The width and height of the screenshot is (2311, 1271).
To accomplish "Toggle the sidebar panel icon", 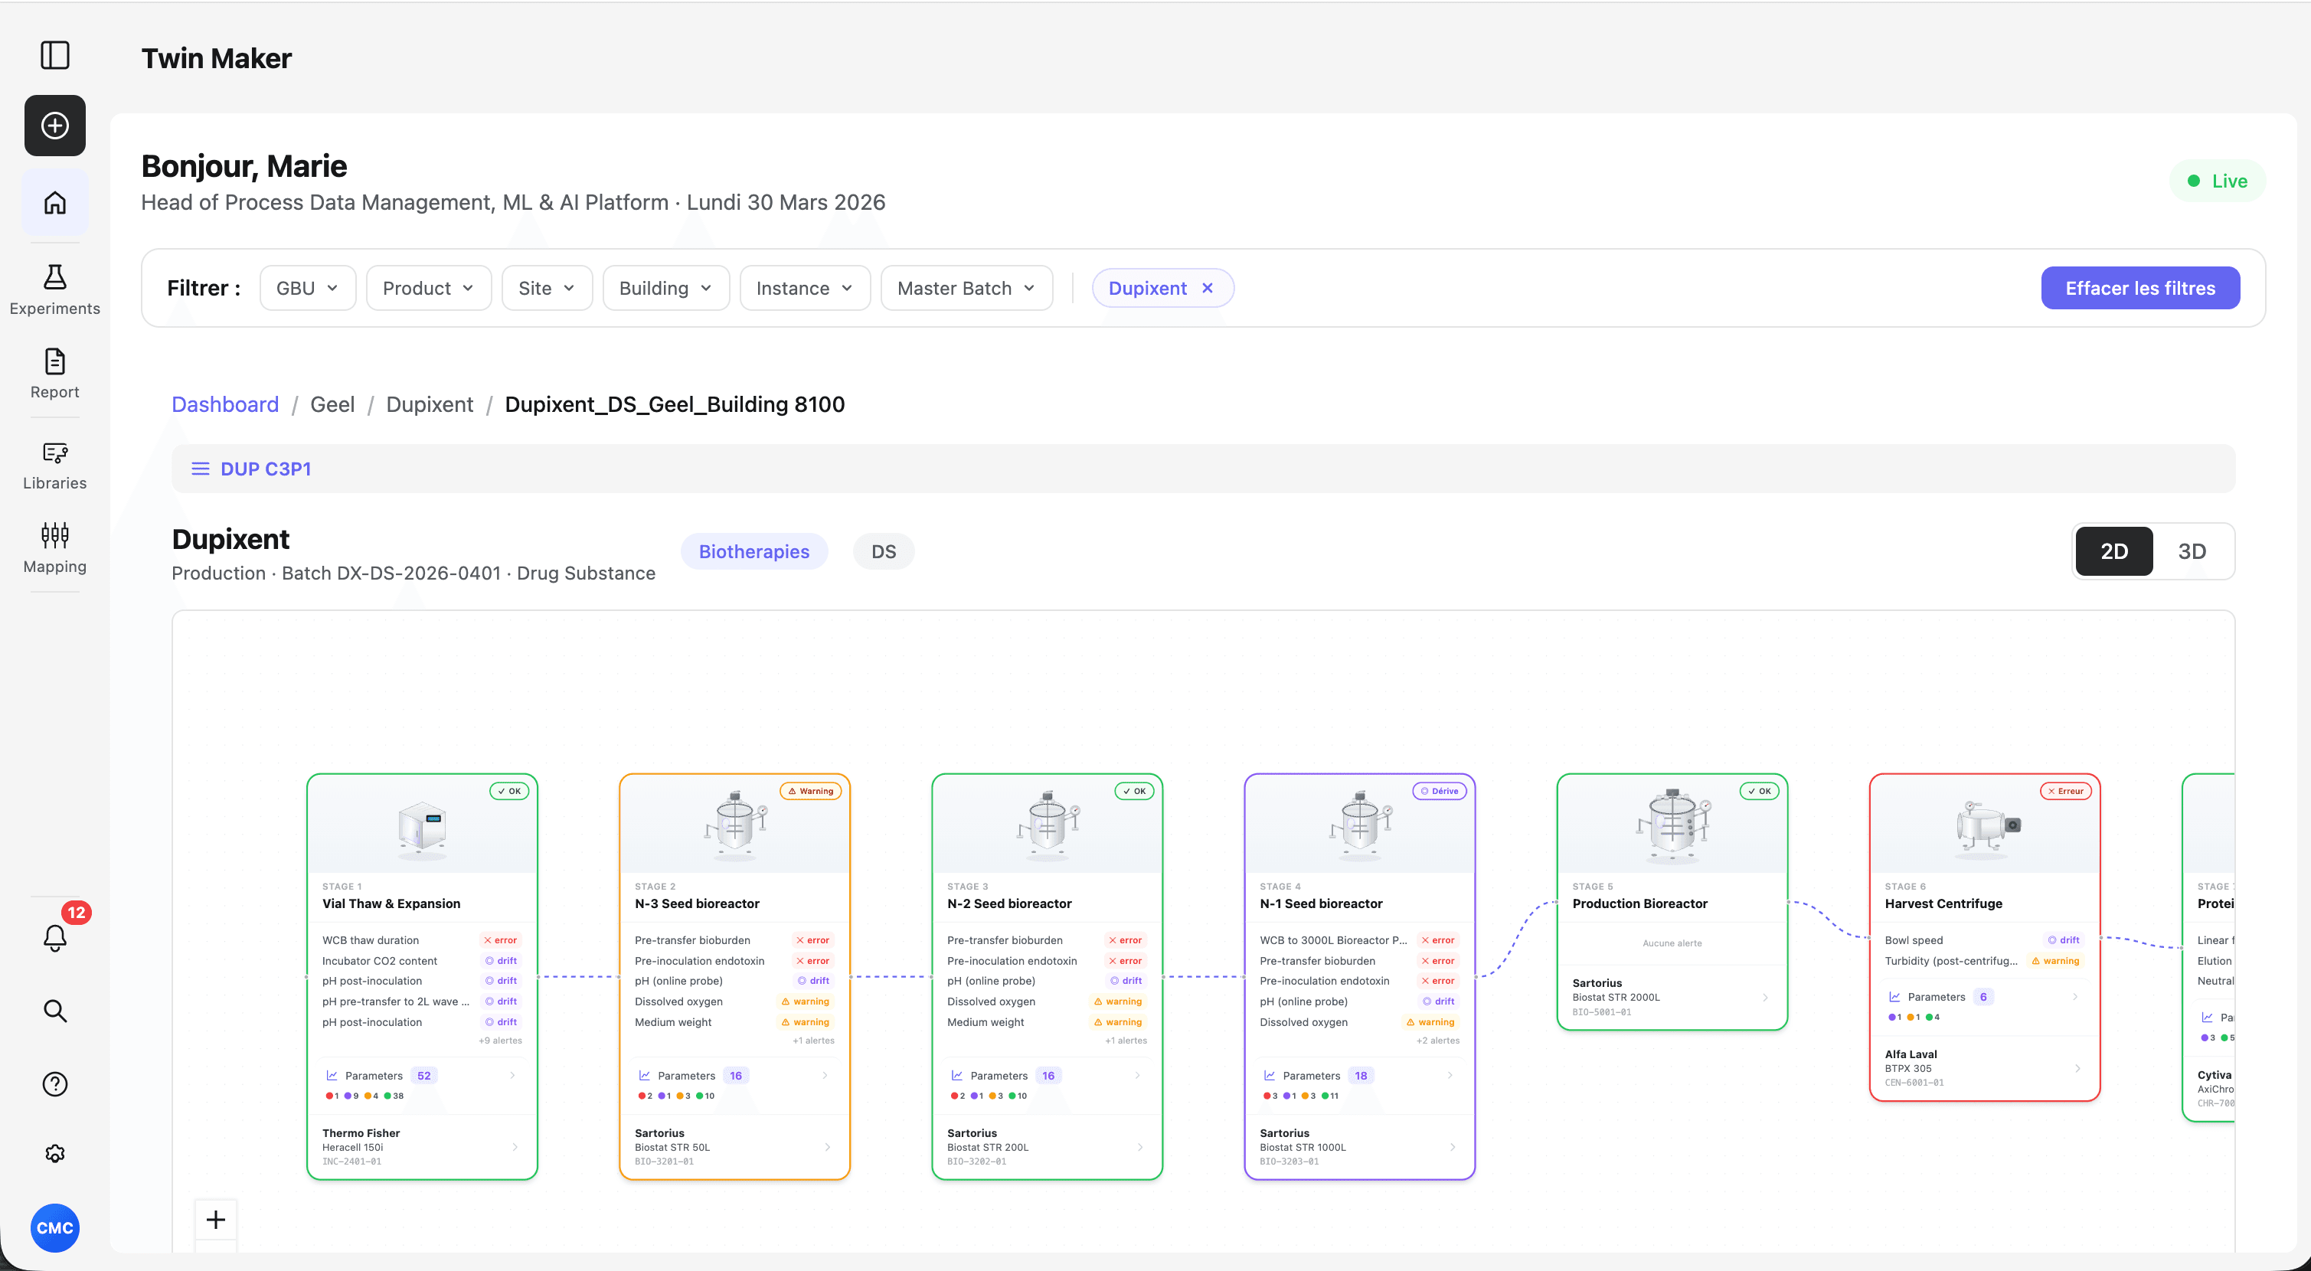I will 54,56.
